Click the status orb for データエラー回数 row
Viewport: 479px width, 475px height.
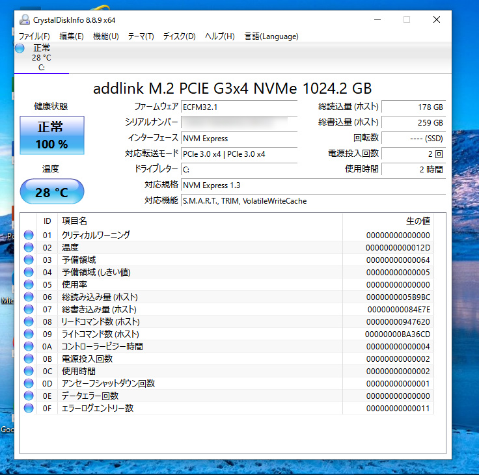click(x=29, y=396)
